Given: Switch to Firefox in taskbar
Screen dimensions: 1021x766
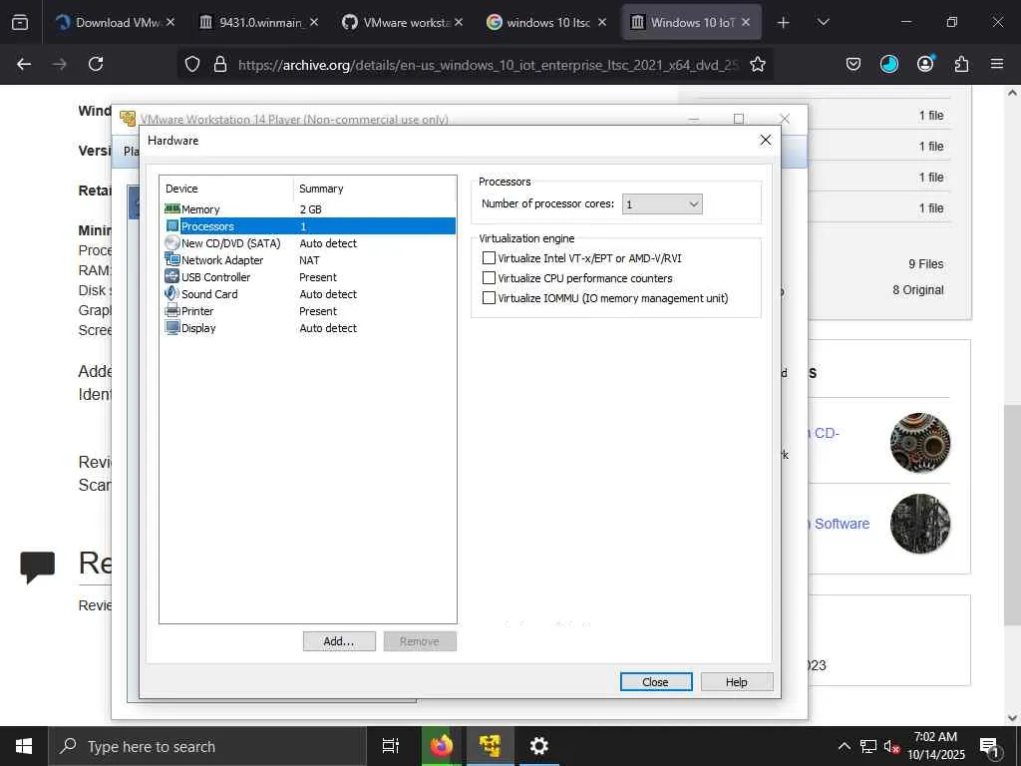Looking at the screenshot, I should [441, 746].
